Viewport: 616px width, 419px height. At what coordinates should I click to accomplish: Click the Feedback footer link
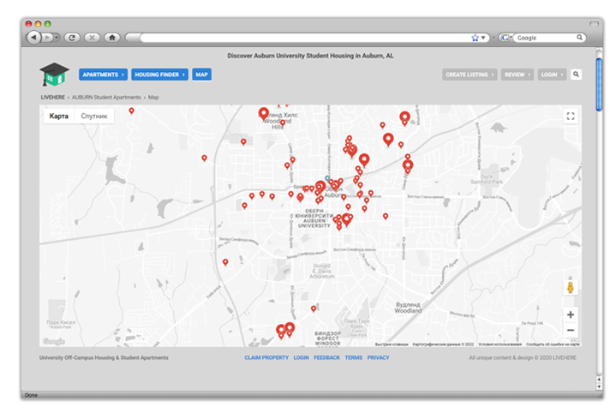click(326, 357)
